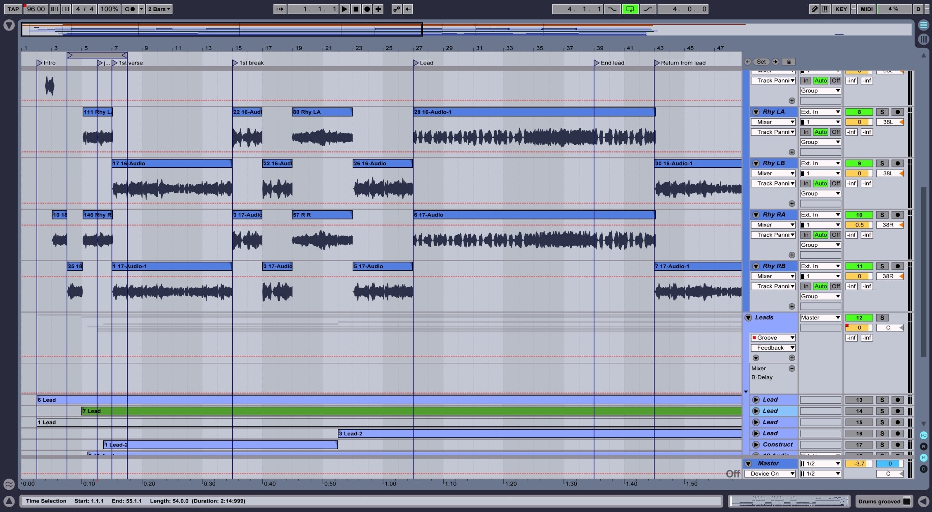Image resolution: width=932 pixels, height=512 pixels.
Task: Toggle the metronome button
Action: (x=130, y=9)
